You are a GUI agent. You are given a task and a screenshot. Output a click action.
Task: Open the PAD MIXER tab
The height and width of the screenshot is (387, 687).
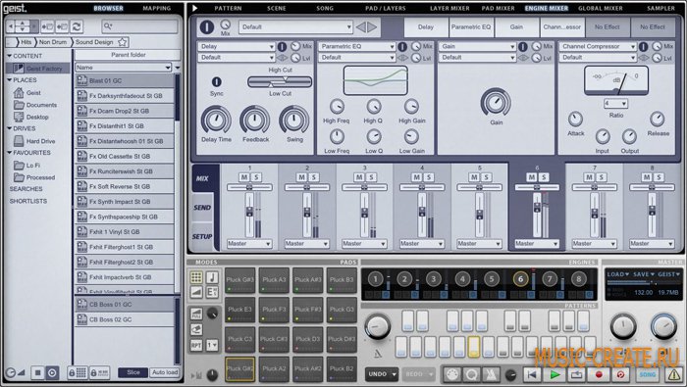pos(499,8)
